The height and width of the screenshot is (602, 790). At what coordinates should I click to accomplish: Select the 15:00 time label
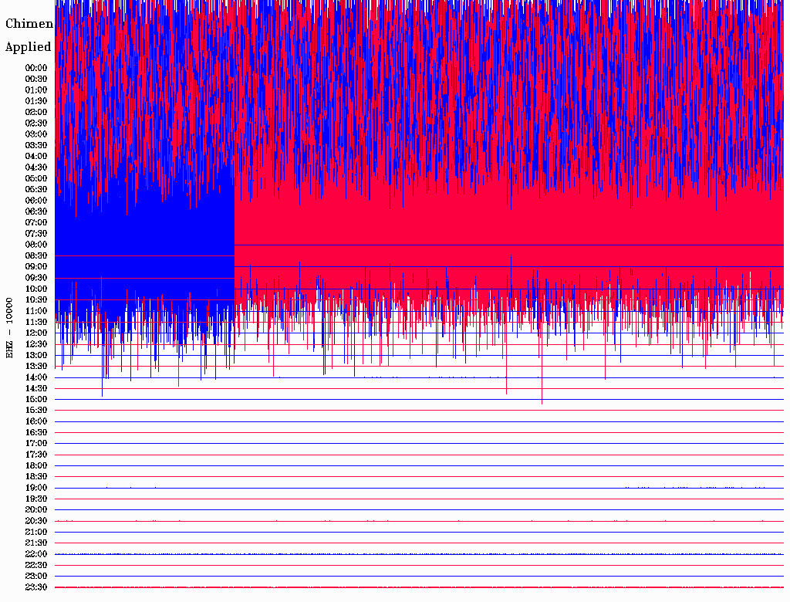tap(36, 399)
